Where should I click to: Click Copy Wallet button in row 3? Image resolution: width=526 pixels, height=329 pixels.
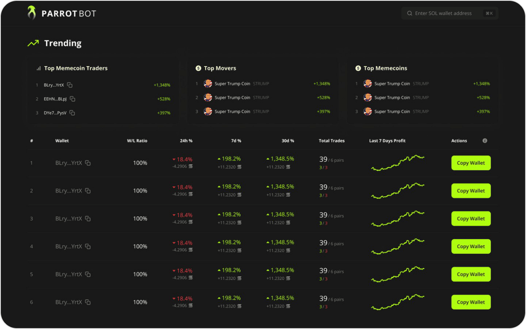click(471, 218)
